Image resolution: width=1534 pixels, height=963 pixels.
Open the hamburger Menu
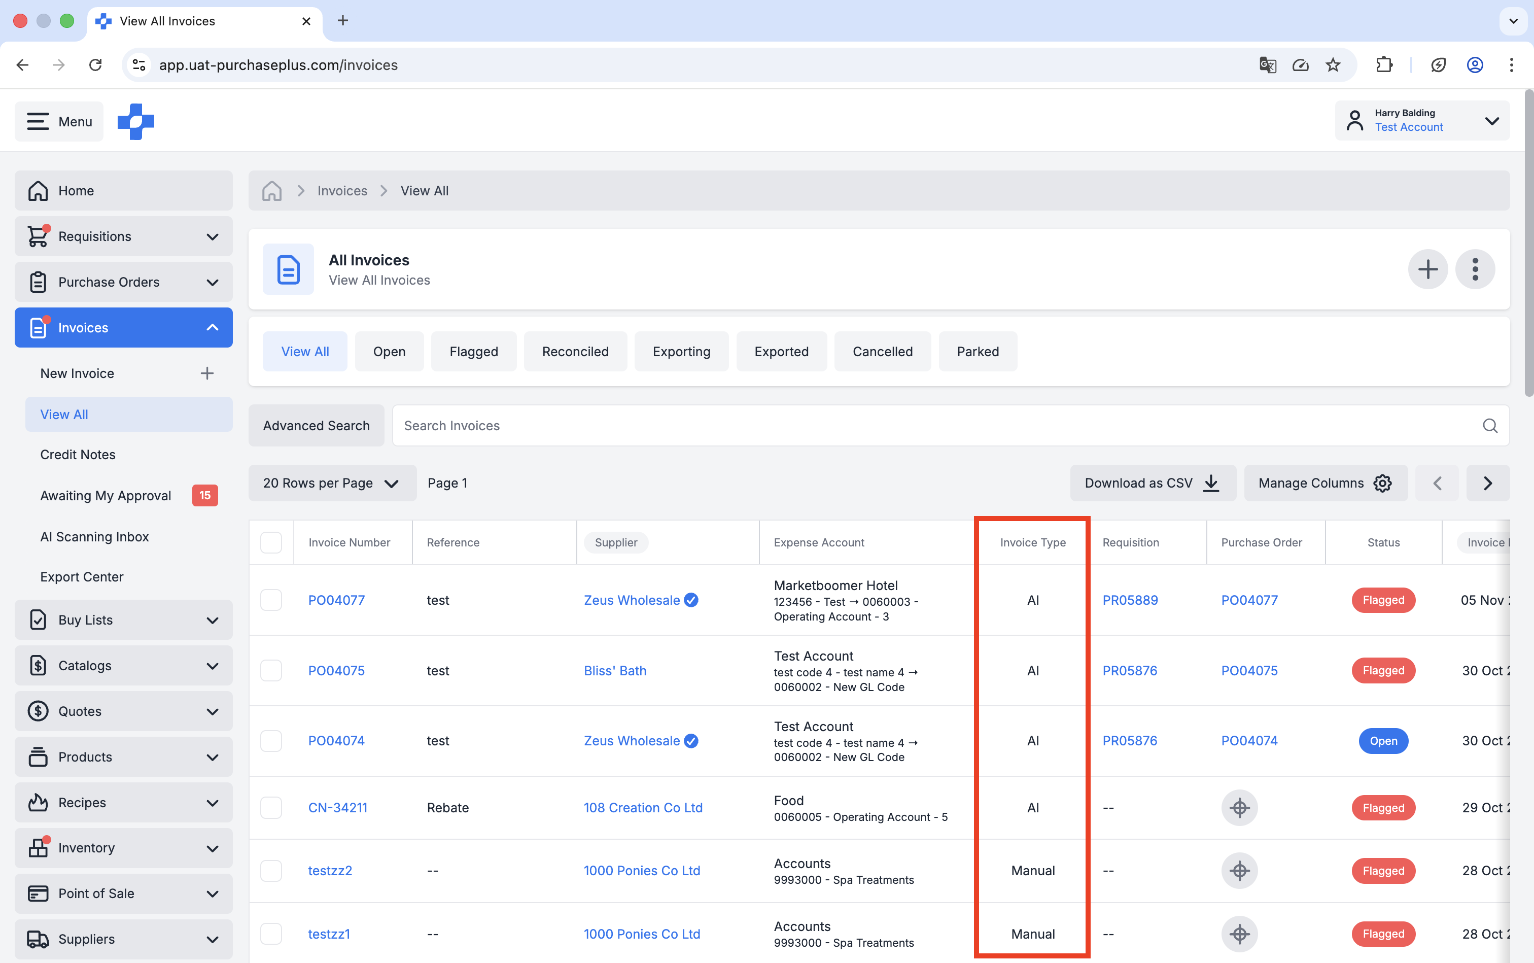(58, 121)
